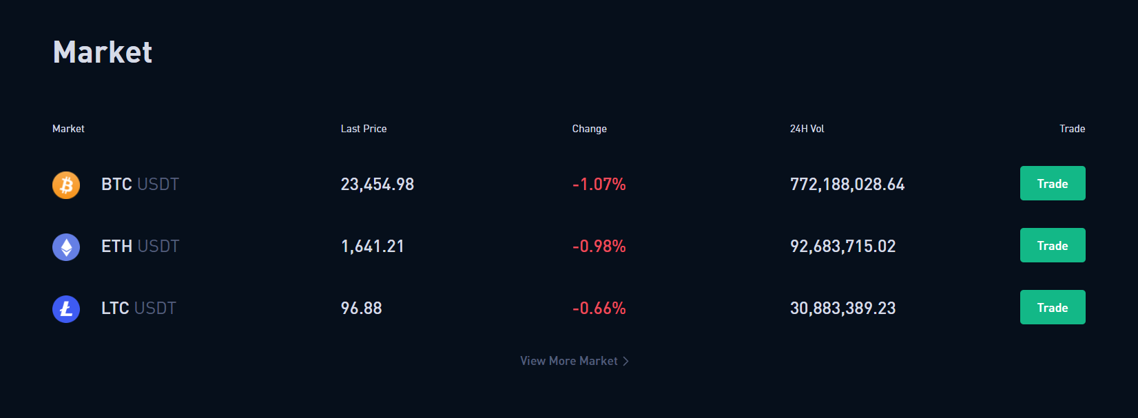Click the Ethereum coin icon
This screenshot has width=1138, height=418.
pyautogui.click(x=66, y=247)
